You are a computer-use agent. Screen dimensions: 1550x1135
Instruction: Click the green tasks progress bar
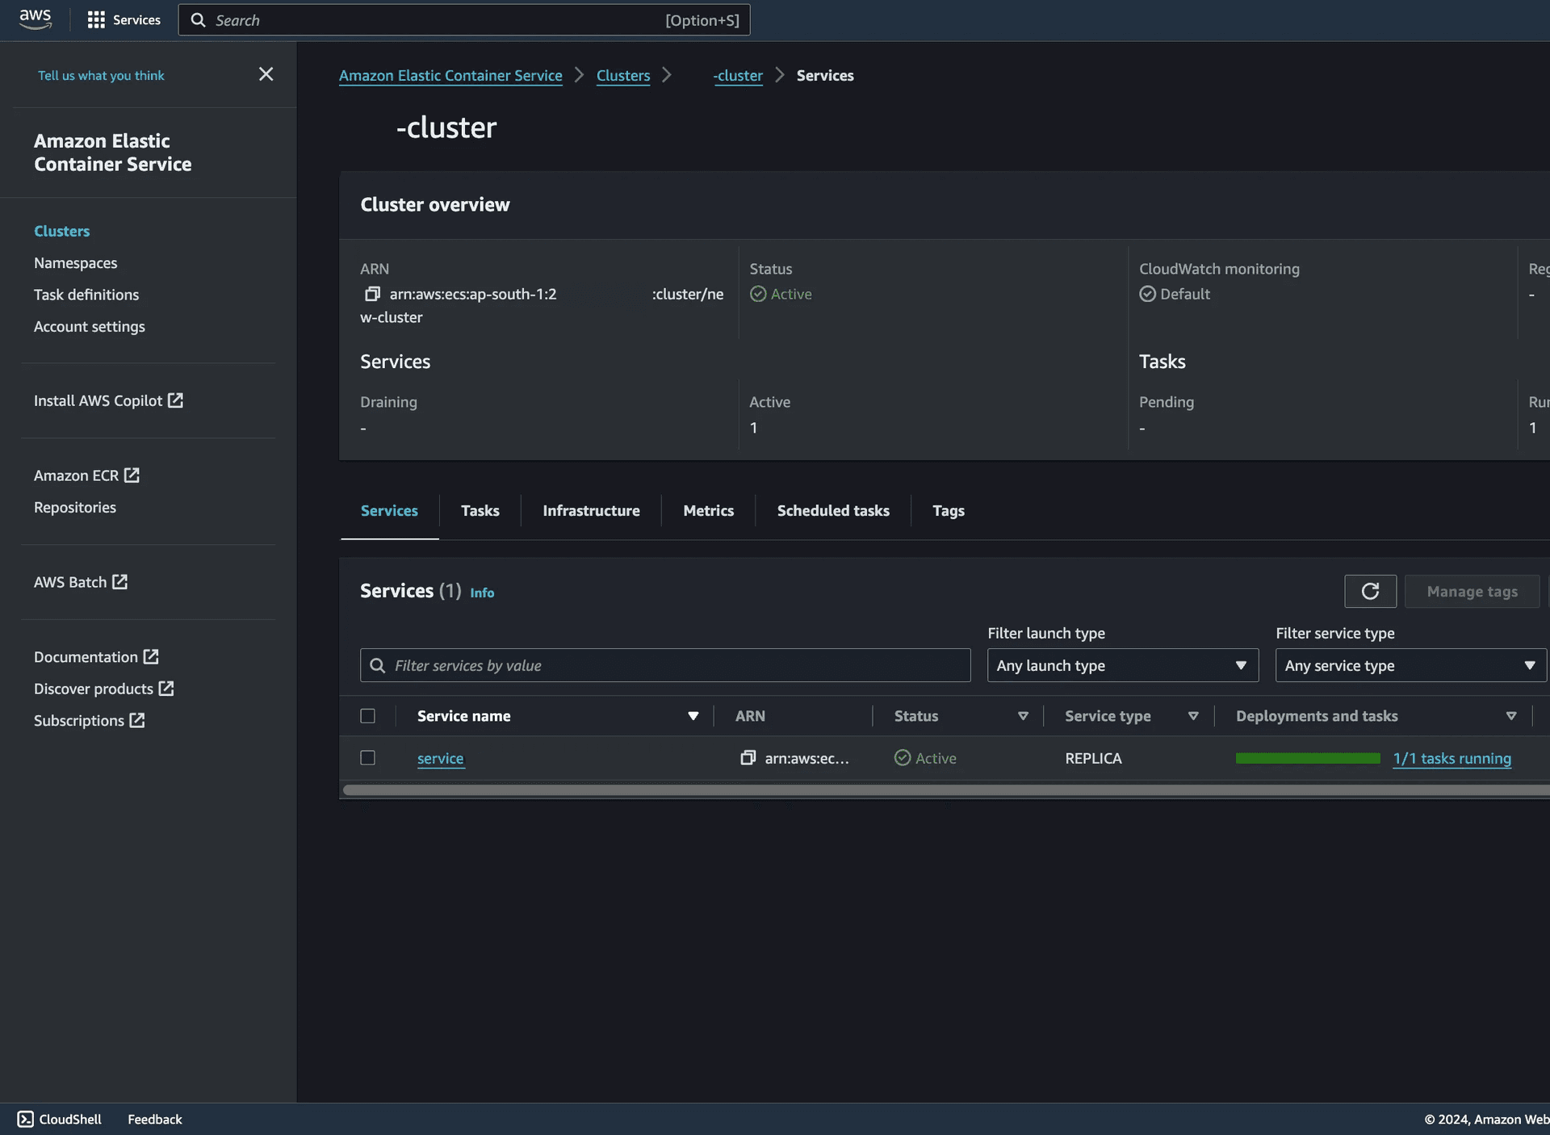click(1307, 758)
